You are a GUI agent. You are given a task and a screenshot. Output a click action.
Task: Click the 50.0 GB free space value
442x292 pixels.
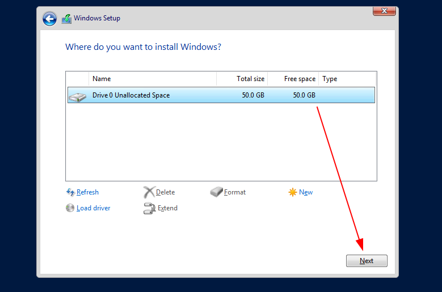[304, 95]
